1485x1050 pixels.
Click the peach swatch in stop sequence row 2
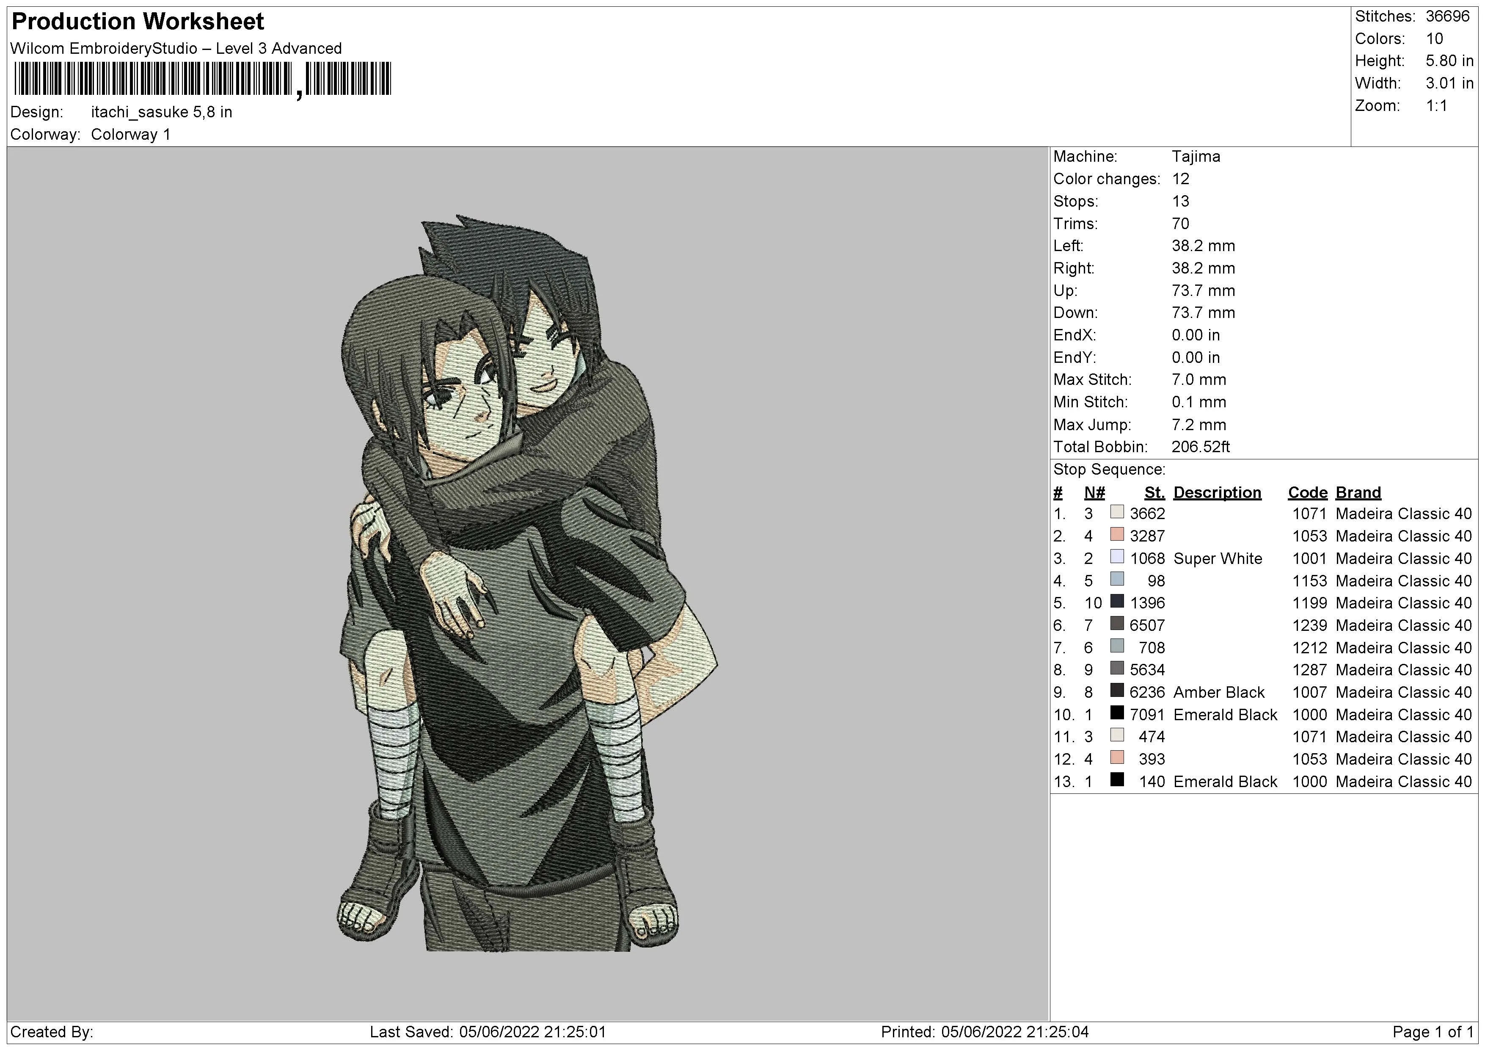1117,534
